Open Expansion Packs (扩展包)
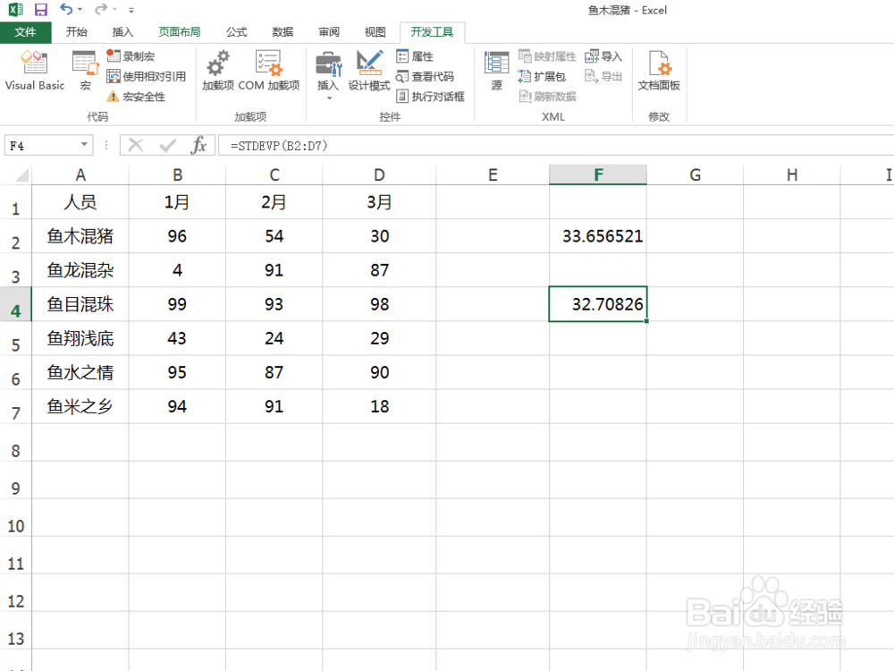Screen dimensions: 894x671 point(542,76)
